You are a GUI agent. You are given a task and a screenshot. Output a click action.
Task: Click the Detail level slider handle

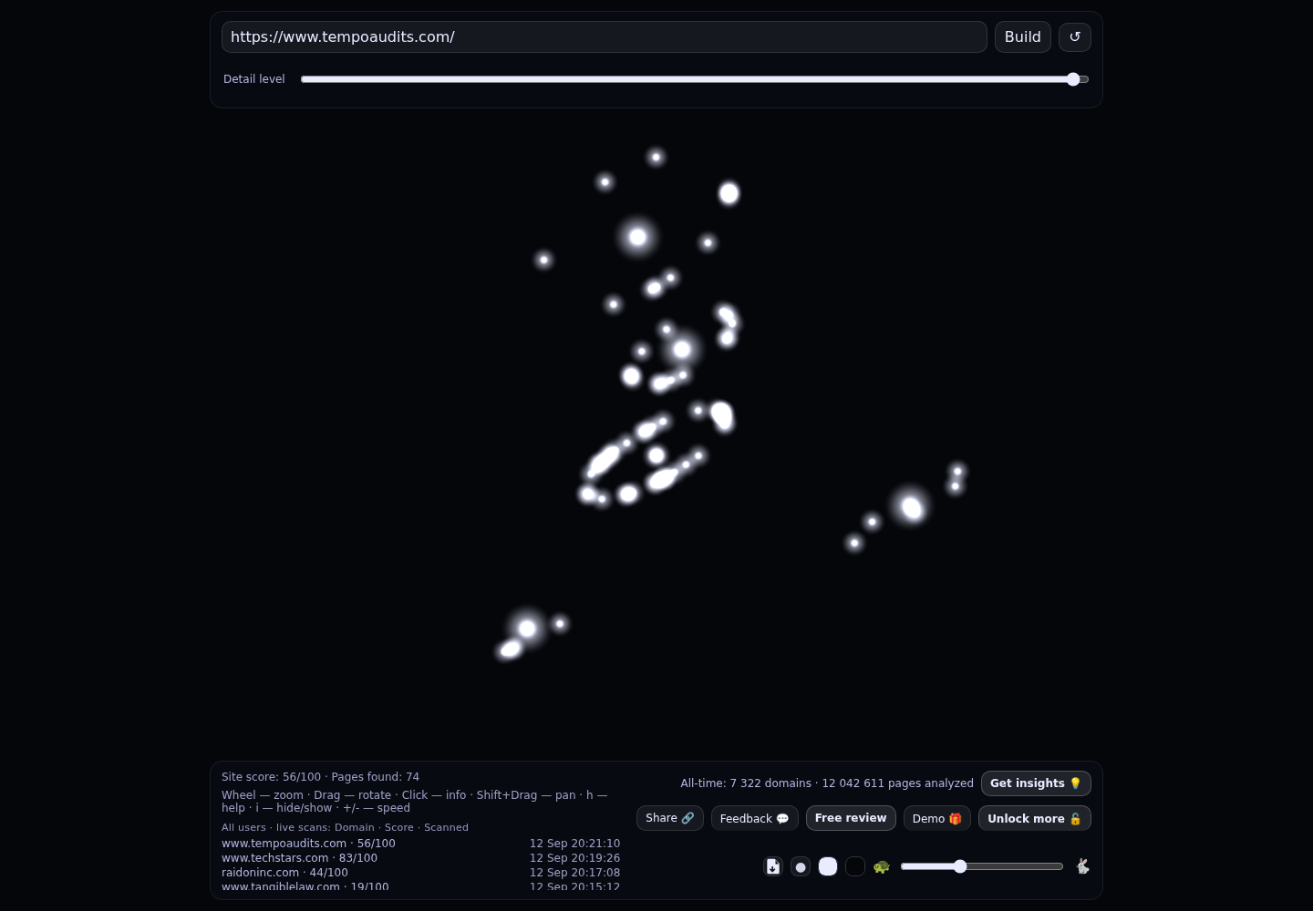[1073, 79]
